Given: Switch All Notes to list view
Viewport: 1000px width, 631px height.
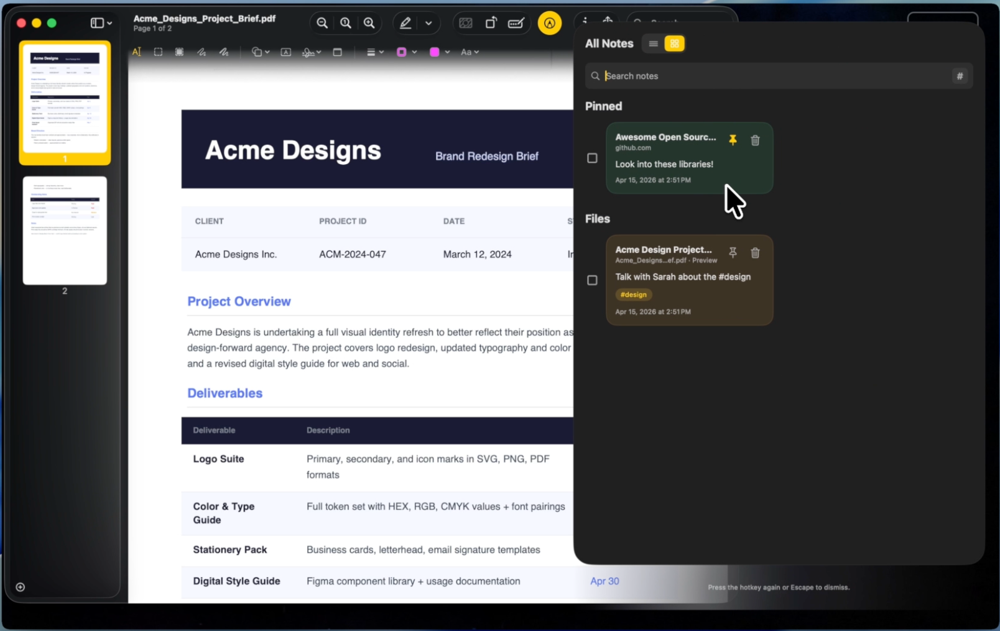Looking at the screenshot, I should 653,44.
